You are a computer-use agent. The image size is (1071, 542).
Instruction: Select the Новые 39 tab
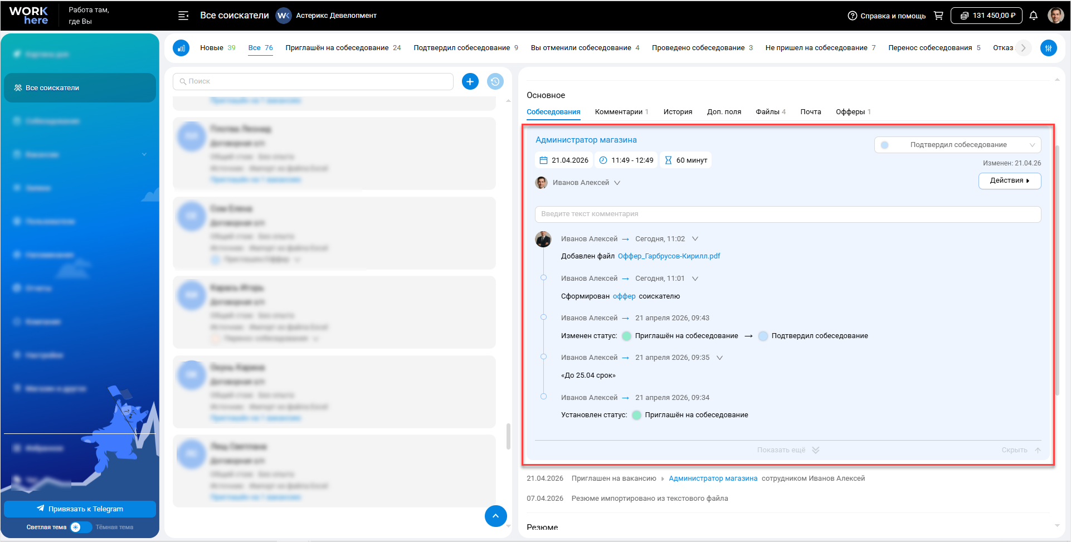218,48
